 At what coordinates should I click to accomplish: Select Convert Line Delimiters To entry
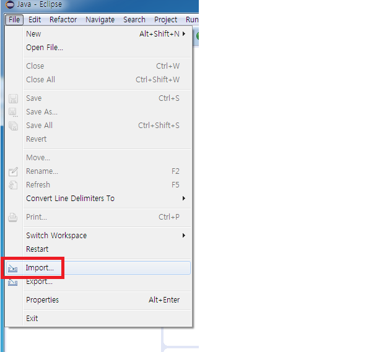click(107, 199)
